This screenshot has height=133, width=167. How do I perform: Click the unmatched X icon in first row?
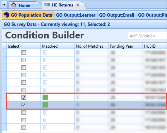(45, 53)
